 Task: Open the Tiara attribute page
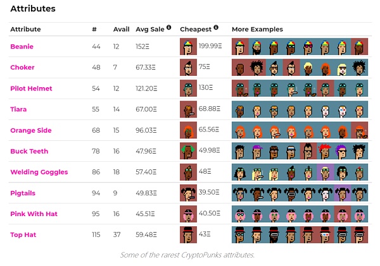(x=18, y=109)
